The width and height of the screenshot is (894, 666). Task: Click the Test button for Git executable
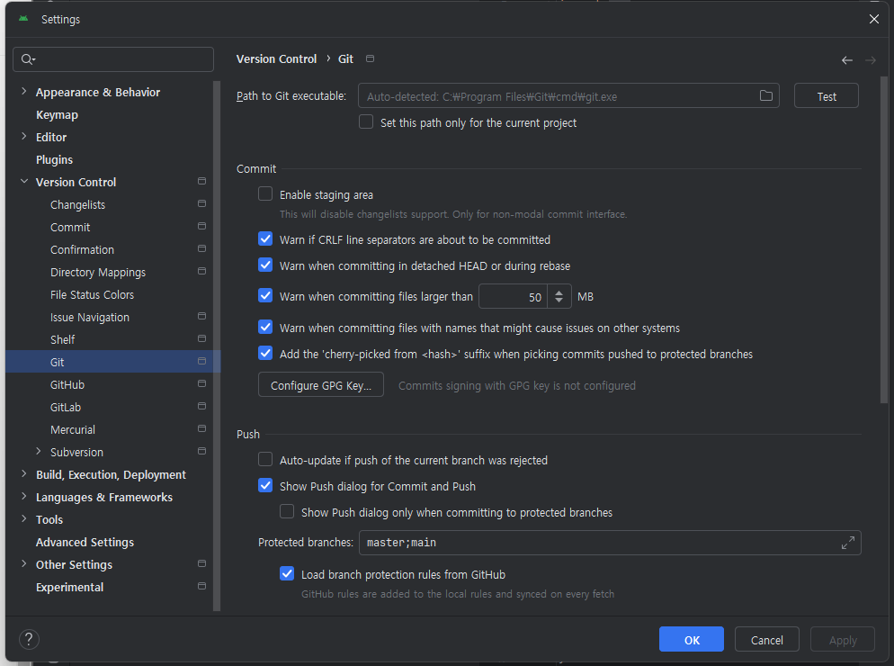827,96
